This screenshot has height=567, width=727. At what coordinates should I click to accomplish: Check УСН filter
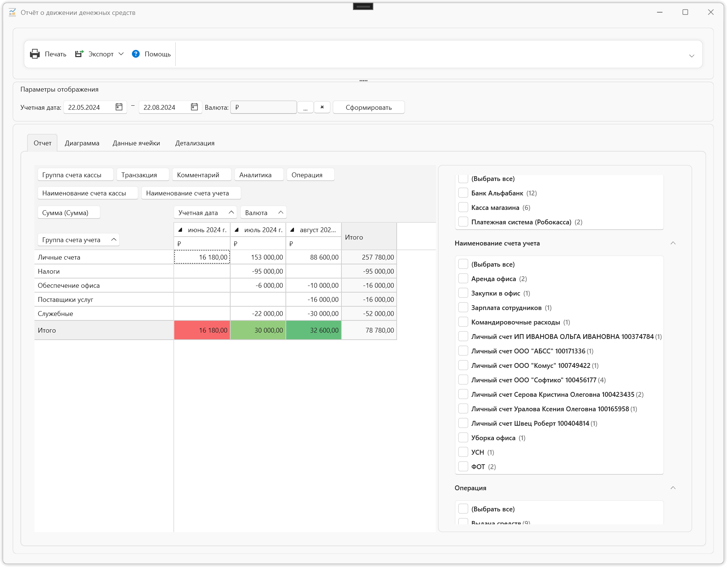[x=463, y=452]
